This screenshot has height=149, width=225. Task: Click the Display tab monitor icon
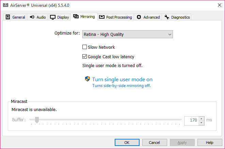pyautogui.click(x=53, y=17)
